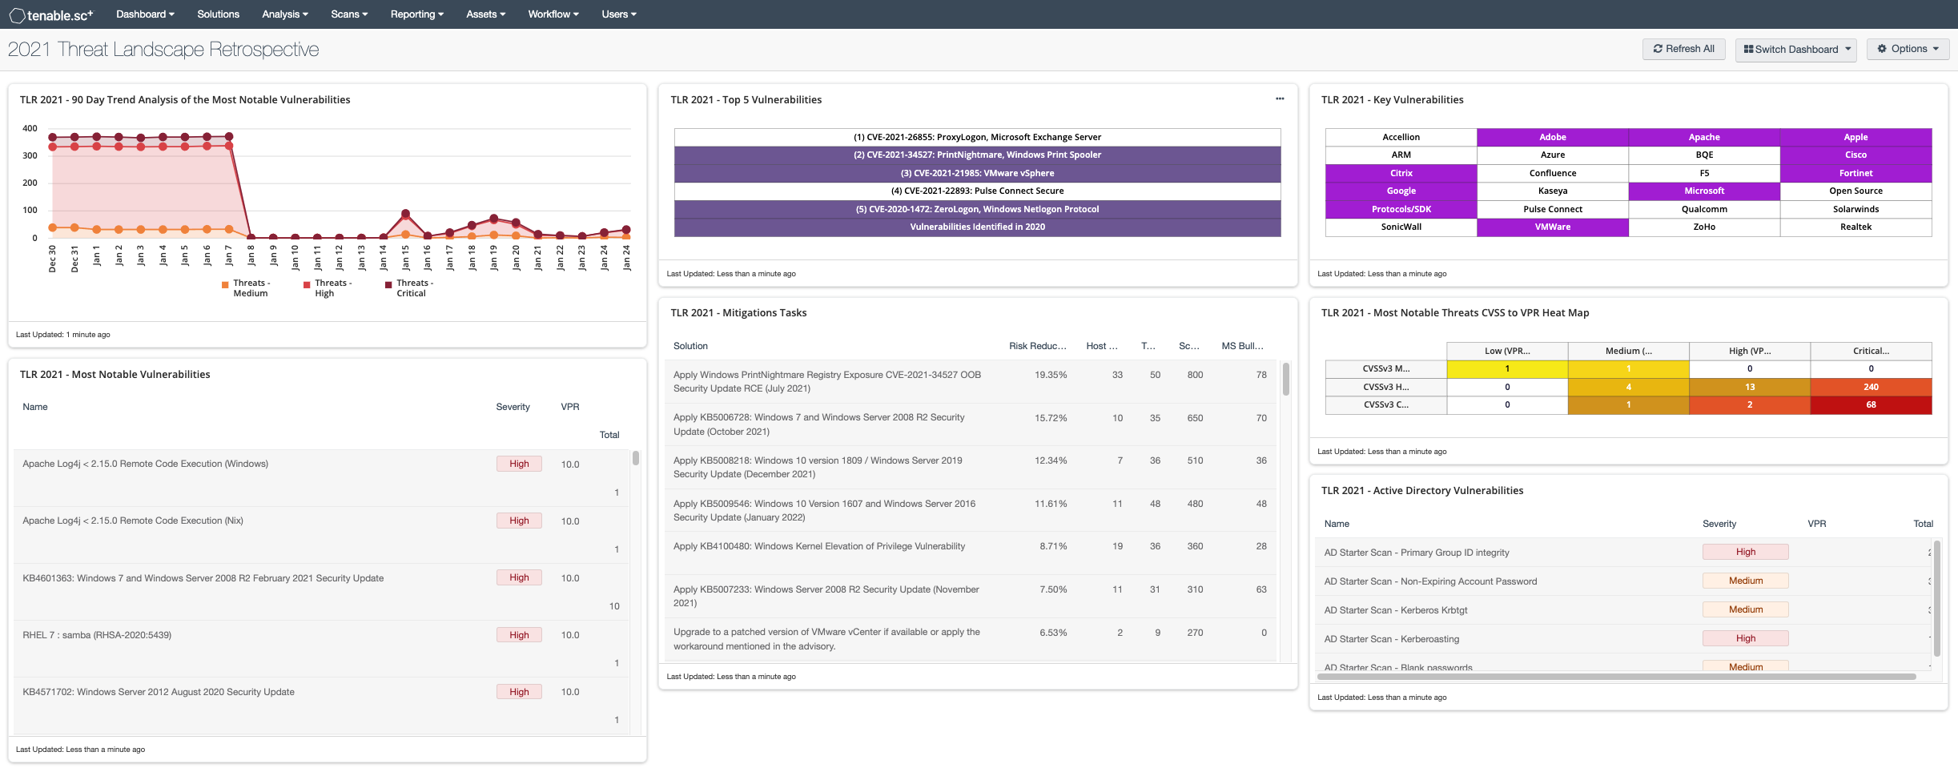Click the heat map cell showing 4
1958x772 pixels.
[1628, 387]
